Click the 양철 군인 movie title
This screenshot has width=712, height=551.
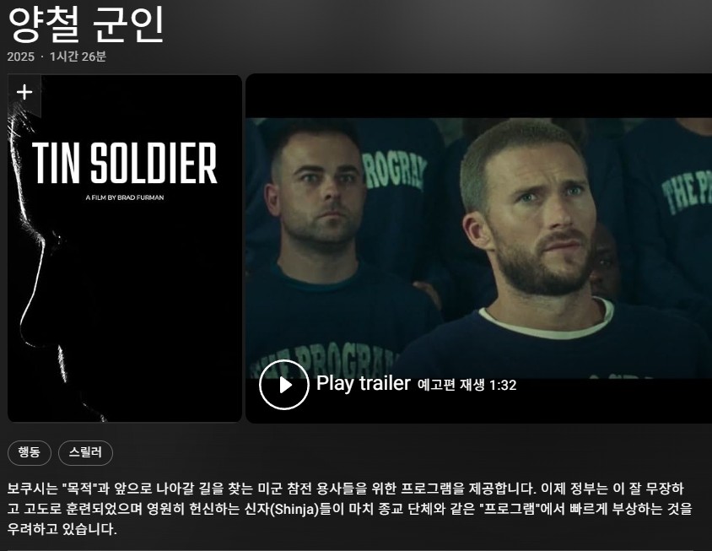click(85, 24)
